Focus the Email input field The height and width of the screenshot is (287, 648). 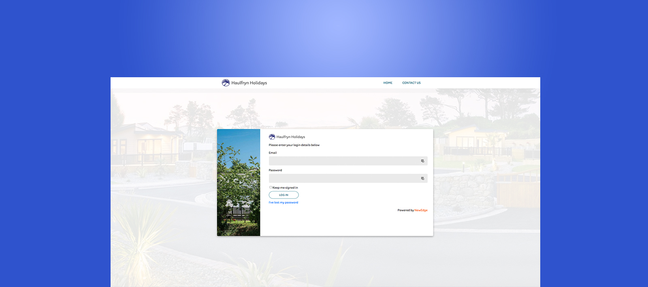click(348, 161)
